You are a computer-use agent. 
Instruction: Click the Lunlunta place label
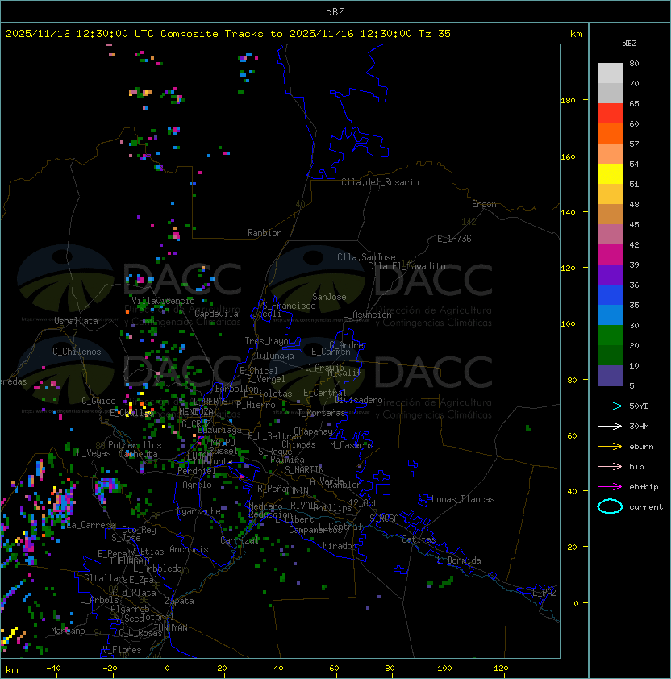click(x=212, y=462)
